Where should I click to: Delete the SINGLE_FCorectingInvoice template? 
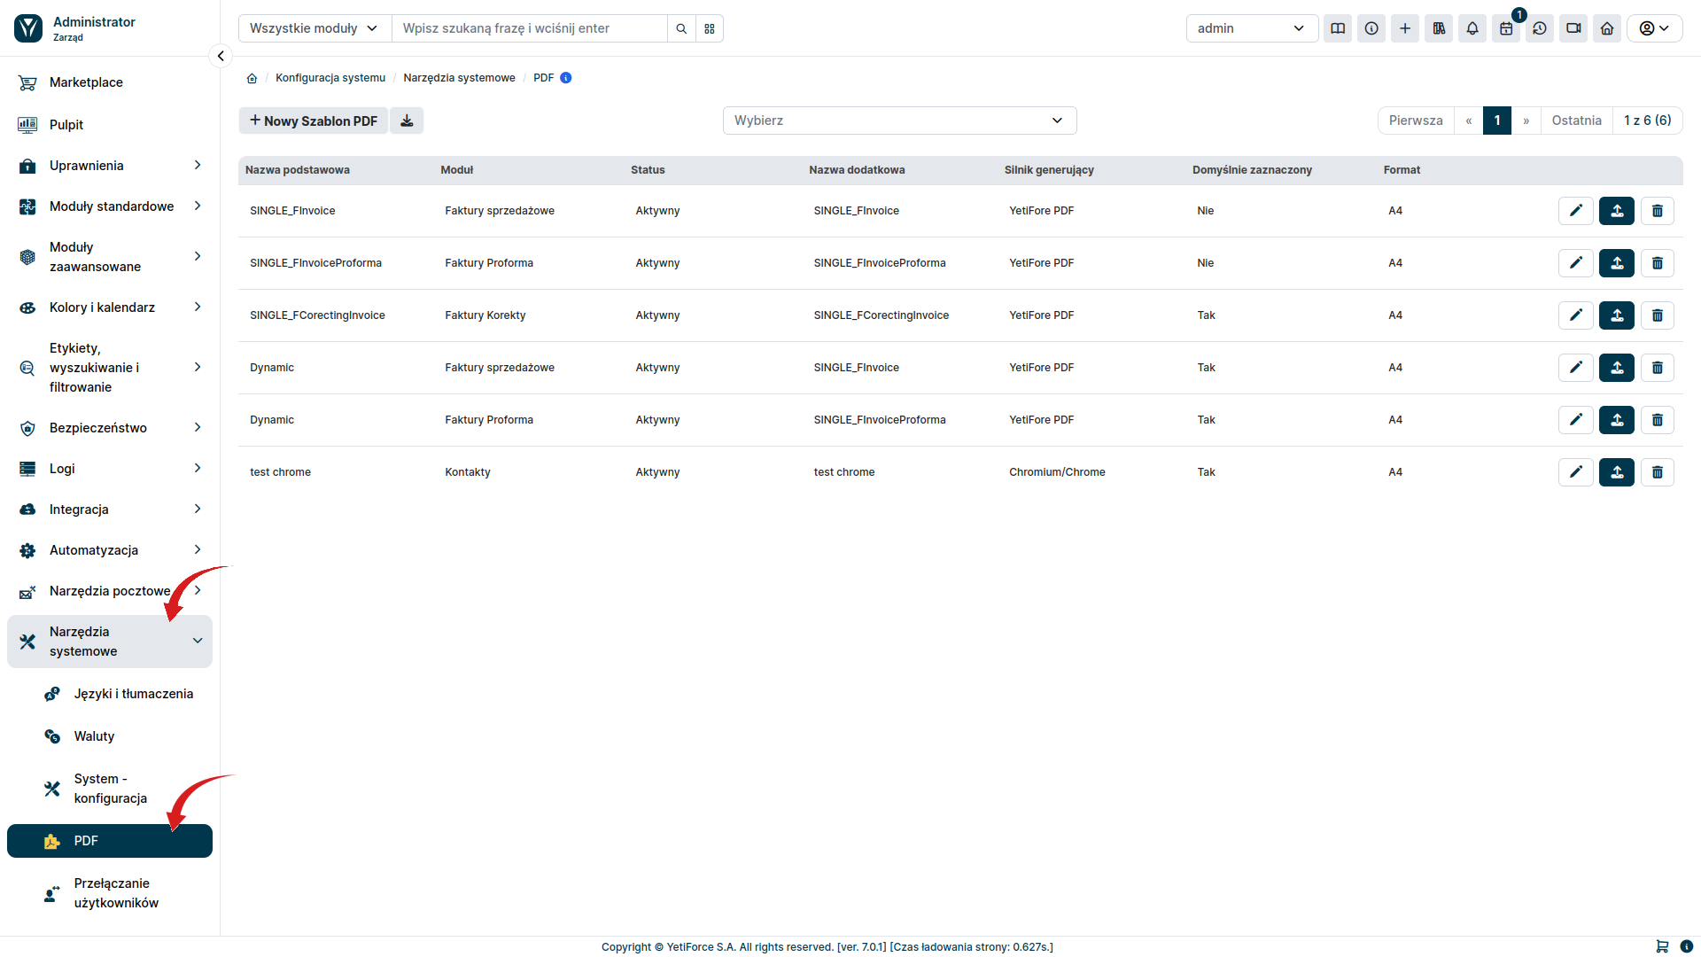click(1657, 315)
